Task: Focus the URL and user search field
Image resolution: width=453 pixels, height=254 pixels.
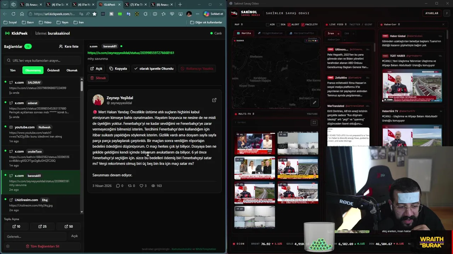Action: [x=42, y=60]
